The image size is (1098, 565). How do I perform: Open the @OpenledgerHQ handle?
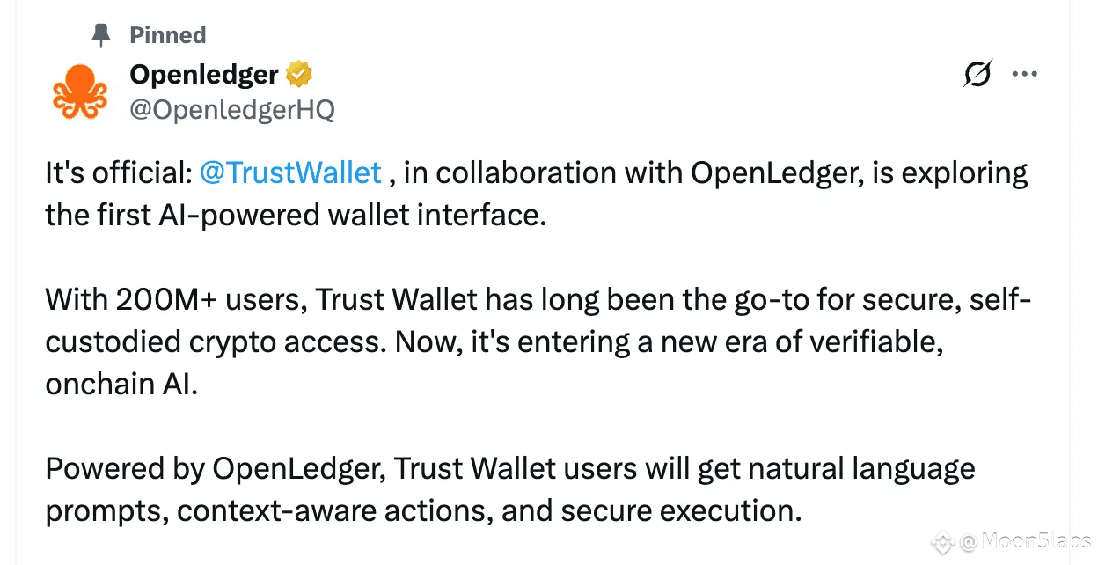click(x=232, y=110)
